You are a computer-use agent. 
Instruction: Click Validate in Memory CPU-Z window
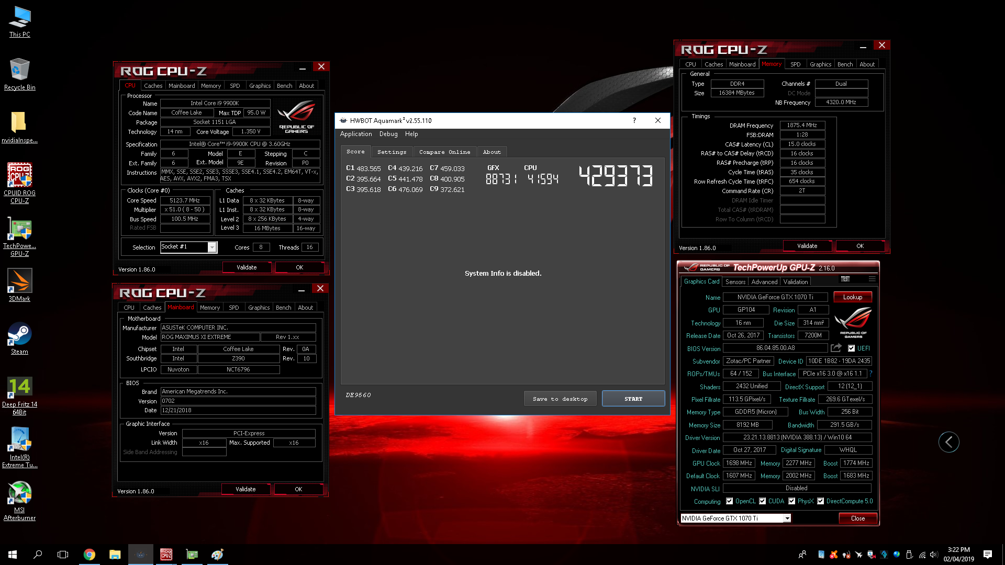(x=807, y=246)
